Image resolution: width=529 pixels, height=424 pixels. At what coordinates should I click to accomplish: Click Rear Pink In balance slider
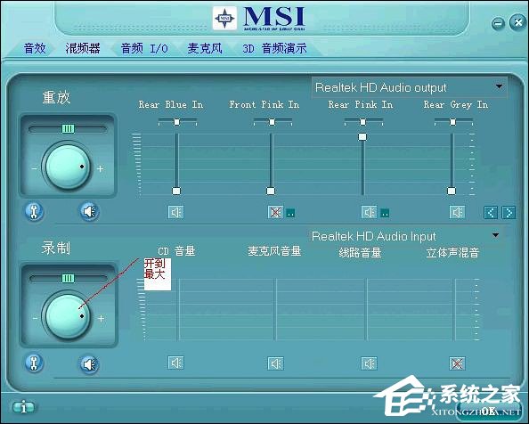(x=363, y=122)
